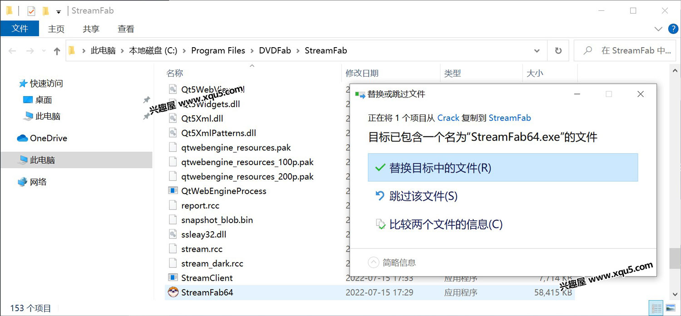681x316 pixels.
Task: Minimize the replace or skip dialog
Action: [x=577, y=94]
